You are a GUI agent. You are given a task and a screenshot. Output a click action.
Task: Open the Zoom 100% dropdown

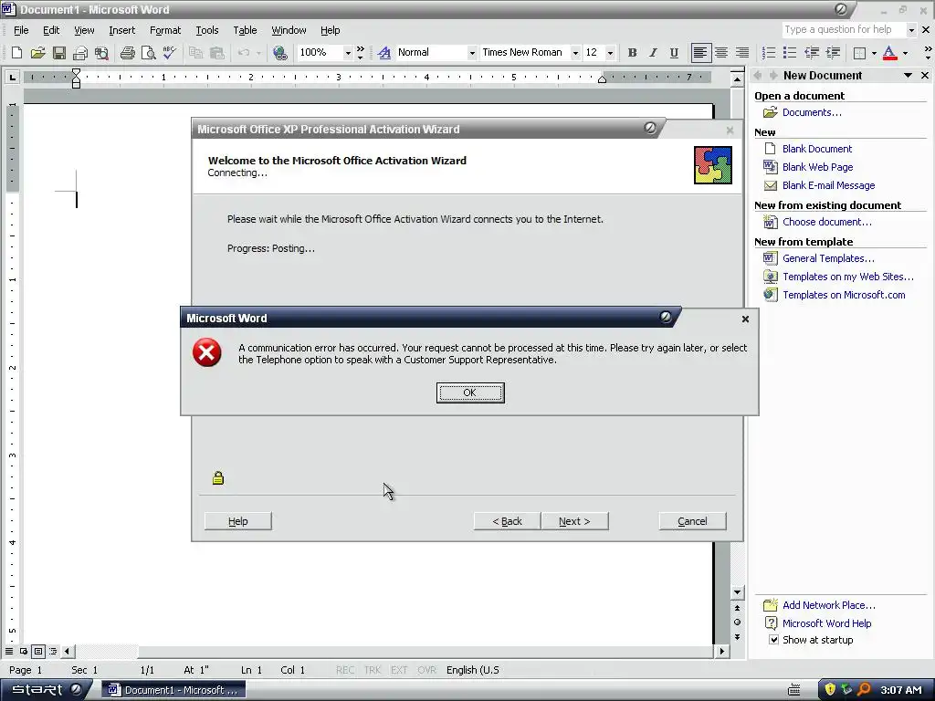(x=348, y=53)
